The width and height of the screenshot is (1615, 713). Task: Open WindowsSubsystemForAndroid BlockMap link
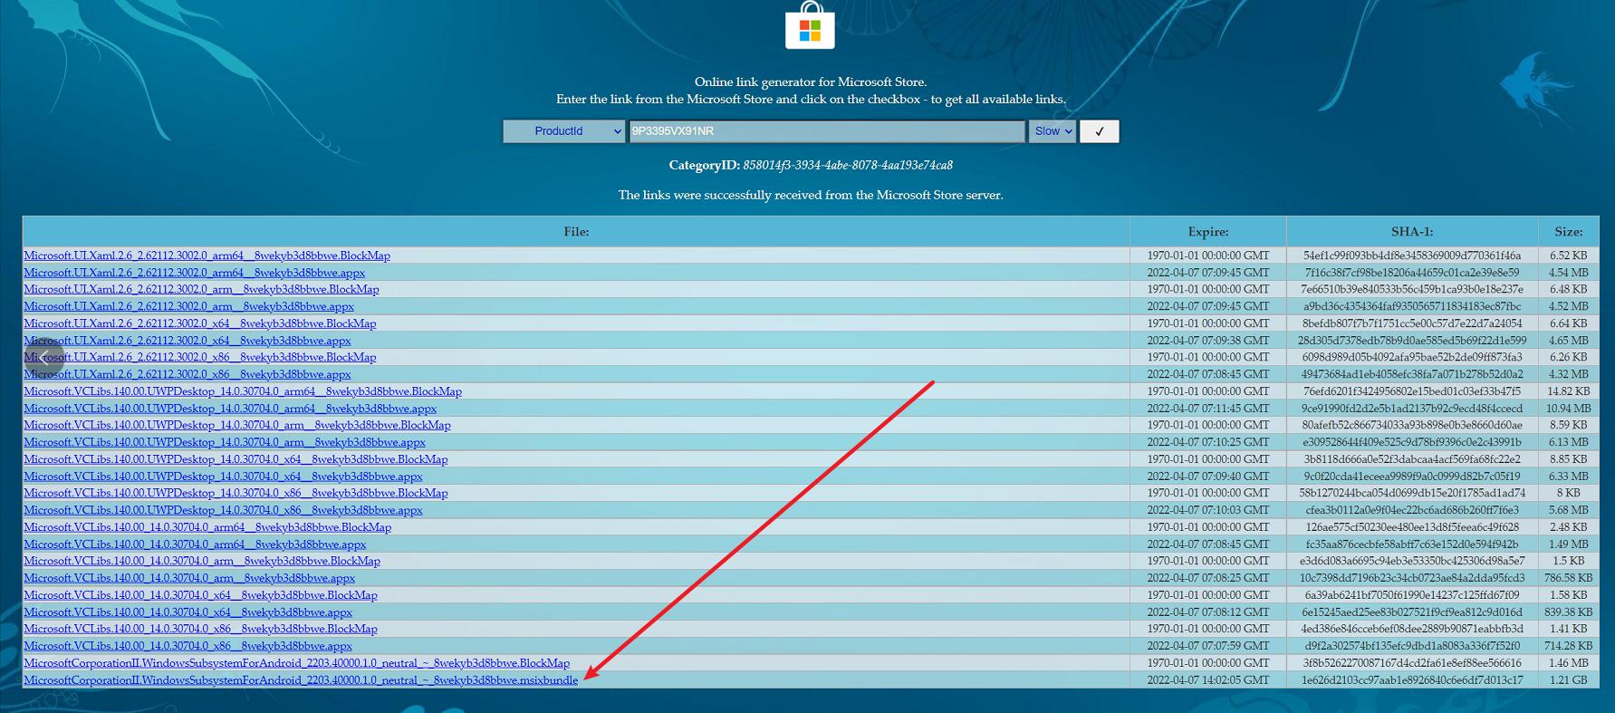pos(297,663)
